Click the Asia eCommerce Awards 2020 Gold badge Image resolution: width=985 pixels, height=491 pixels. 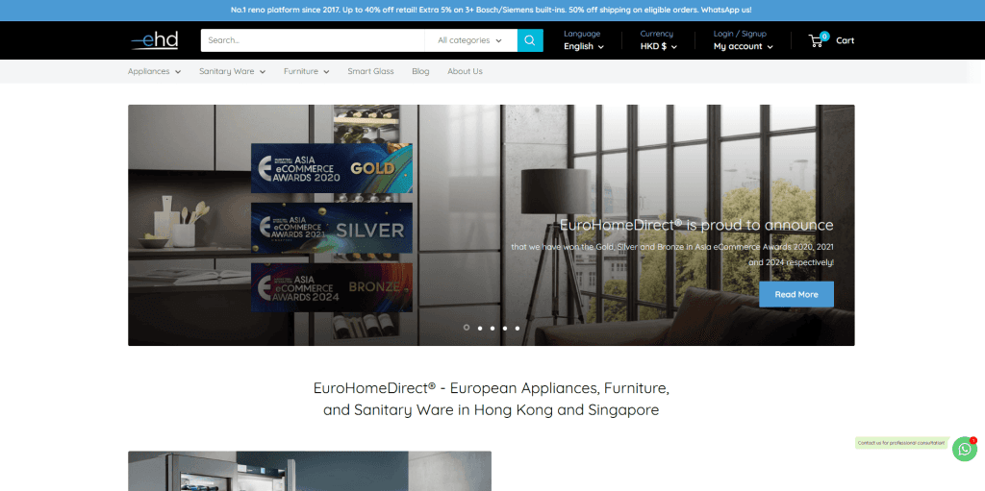(x=332, y=168)
